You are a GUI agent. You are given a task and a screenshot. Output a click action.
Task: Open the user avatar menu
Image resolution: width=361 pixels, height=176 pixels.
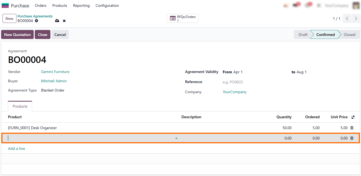point(356,5)
